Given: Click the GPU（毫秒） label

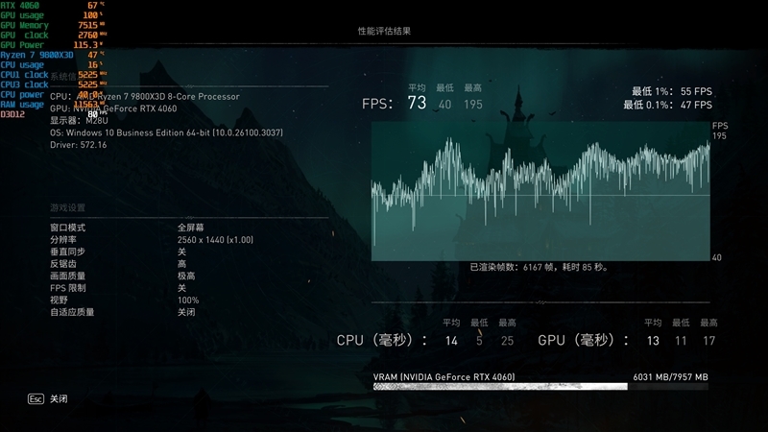Looking at the screenshot, I should (583, 341).
